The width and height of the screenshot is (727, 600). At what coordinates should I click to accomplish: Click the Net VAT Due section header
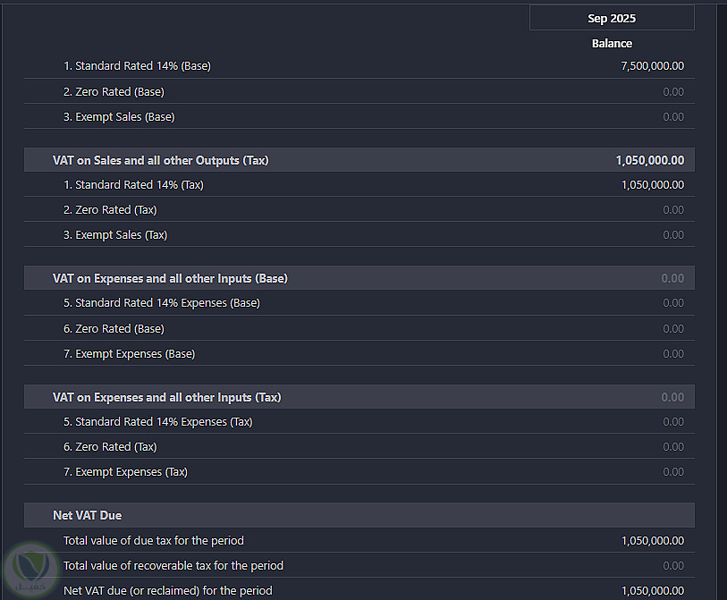click(88, 516)
